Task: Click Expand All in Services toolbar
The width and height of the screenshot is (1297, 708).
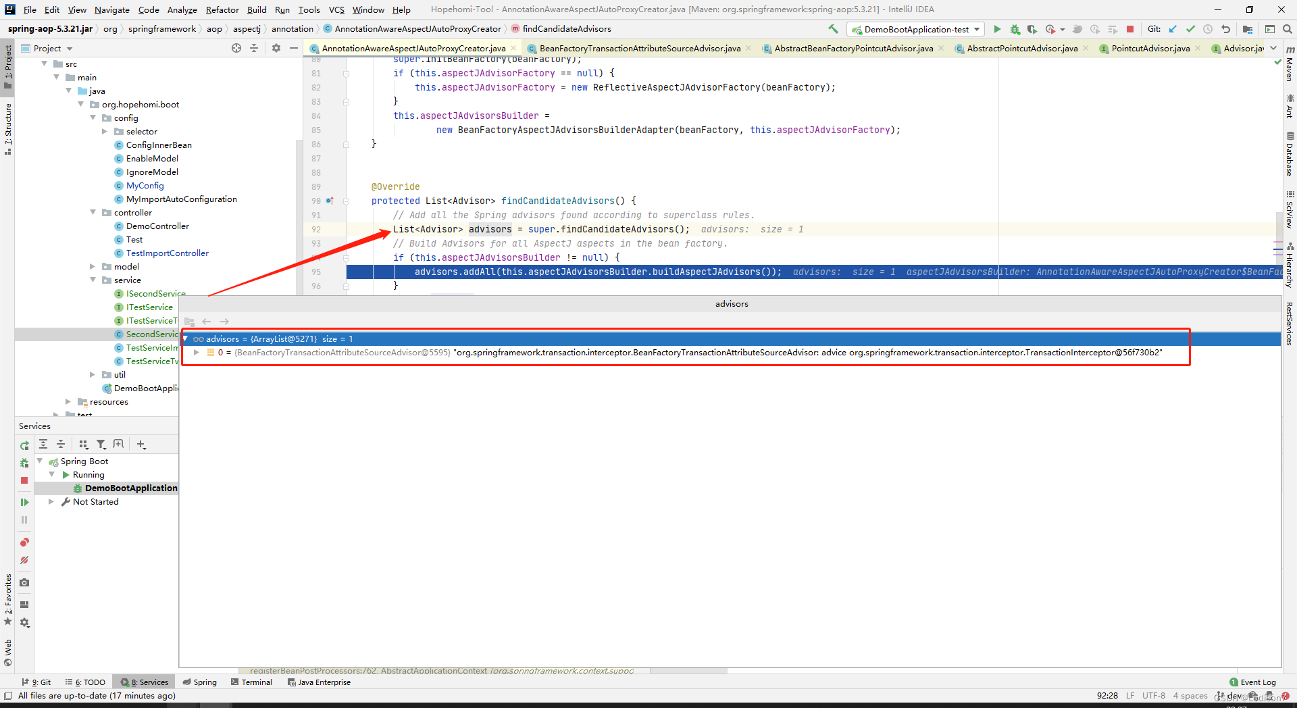Action: 43,444
